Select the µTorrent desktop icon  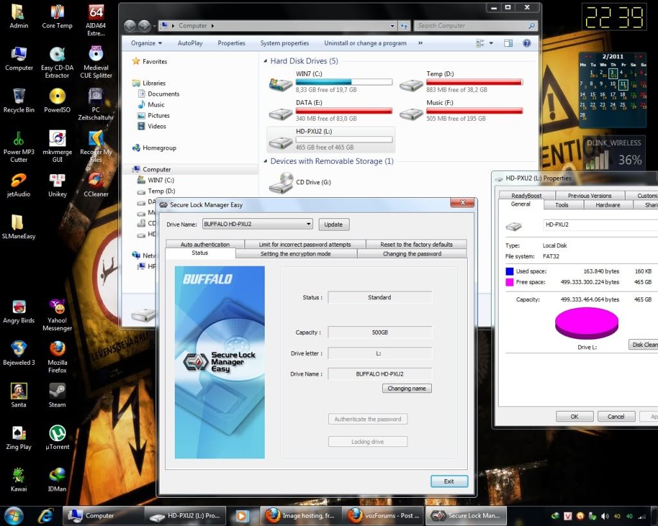pos(57,438)
